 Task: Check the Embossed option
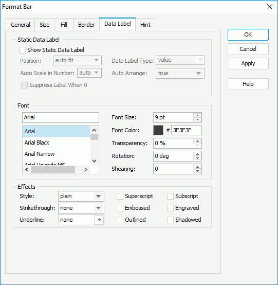pos(120,208)
